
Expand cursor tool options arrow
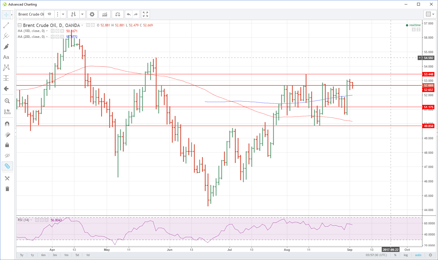pos(12,15)
